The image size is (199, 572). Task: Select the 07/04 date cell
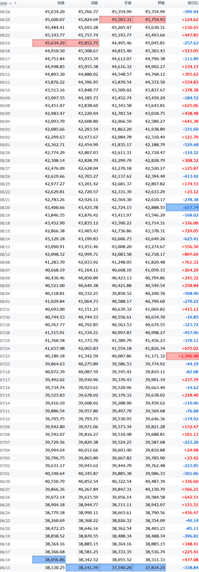[x=5, y=450]
